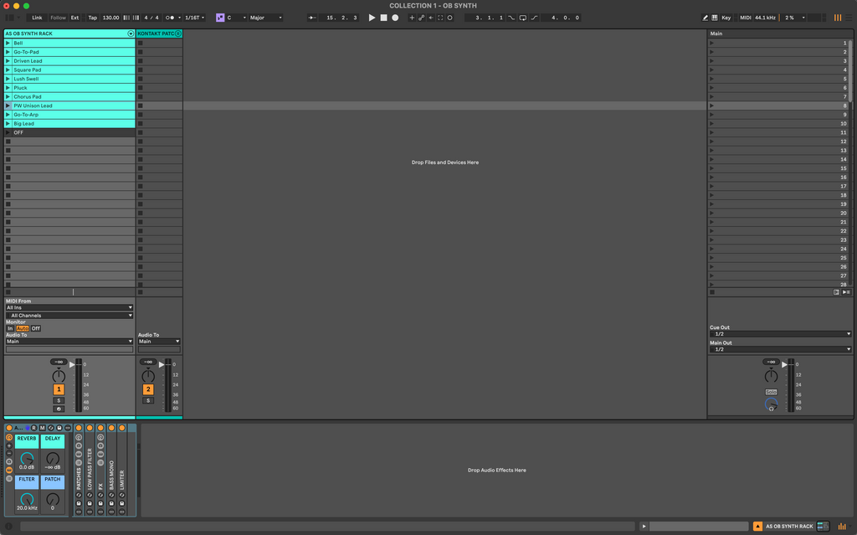Select the KONTAKT PATCH track header
857x535 pixels.
tap(155, 33)
